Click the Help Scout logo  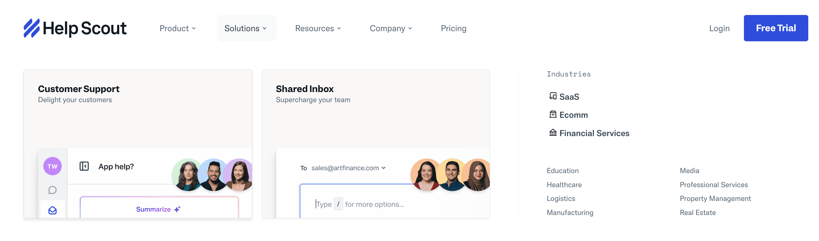(x=75, y=28)
